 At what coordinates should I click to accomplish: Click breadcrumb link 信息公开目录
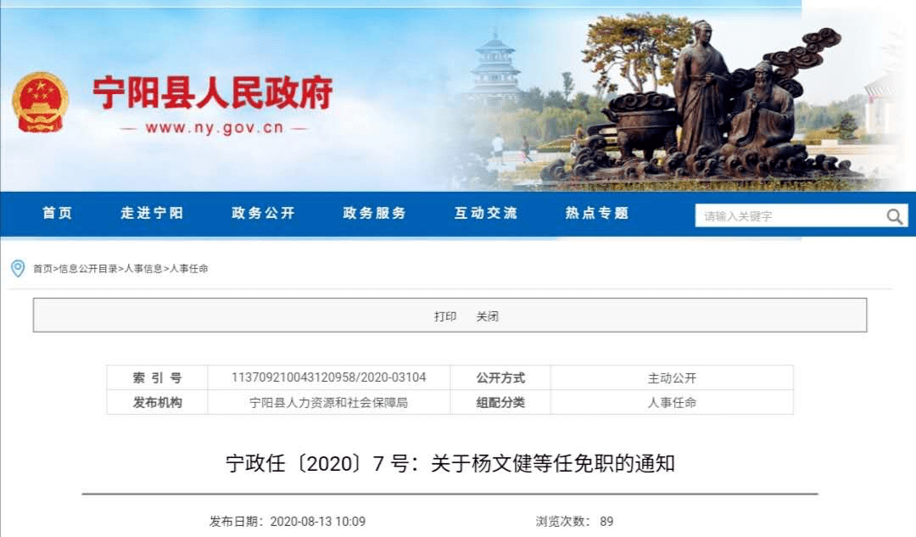88,269
